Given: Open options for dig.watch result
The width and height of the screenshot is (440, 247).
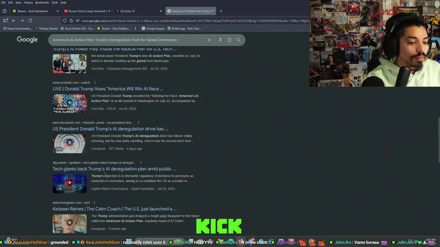Looking at the screenshot, I should tap(141, 163).
